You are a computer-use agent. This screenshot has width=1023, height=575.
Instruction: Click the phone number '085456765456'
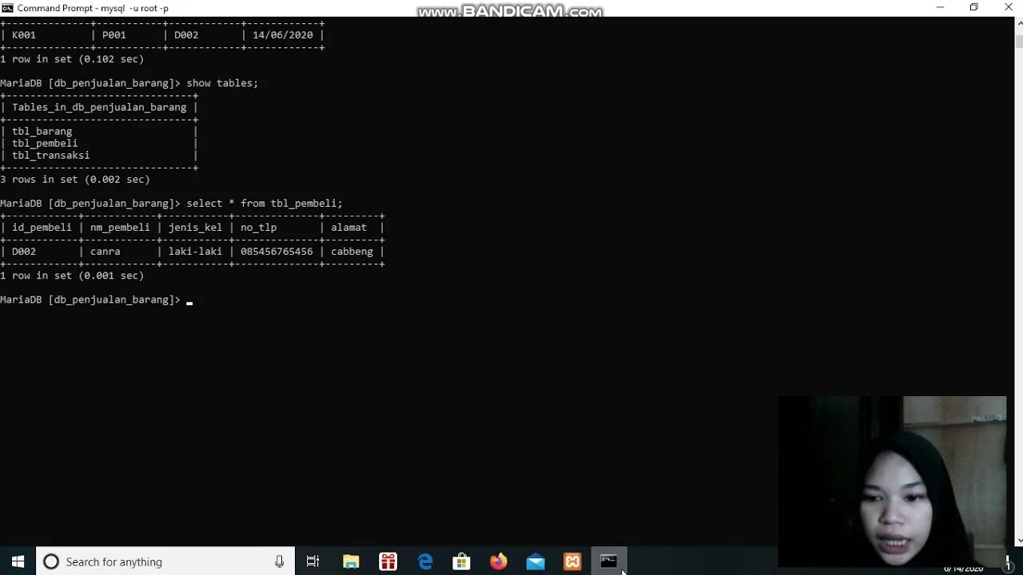[x=277, y=251]
